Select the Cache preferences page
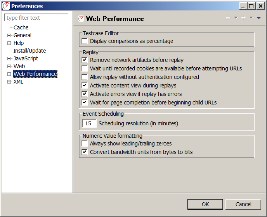Screen dimensions: 267x217 [21, 27]
